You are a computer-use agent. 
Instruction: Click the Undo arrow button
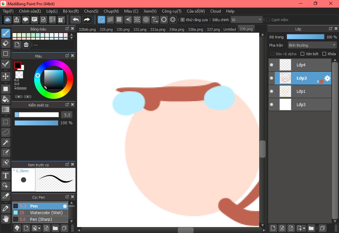click(x=75, y=19)
